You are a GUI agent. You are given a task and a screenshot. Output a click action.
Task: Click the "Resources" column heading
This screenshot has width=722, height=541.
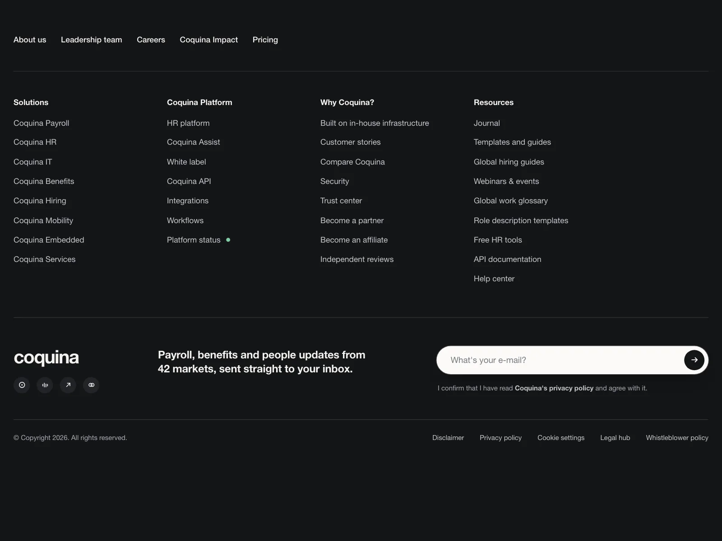(x=494, y=102)
